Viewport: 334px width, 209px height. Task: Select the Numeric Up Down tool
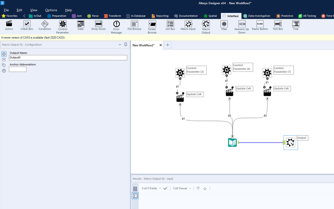tap(242, 27)
